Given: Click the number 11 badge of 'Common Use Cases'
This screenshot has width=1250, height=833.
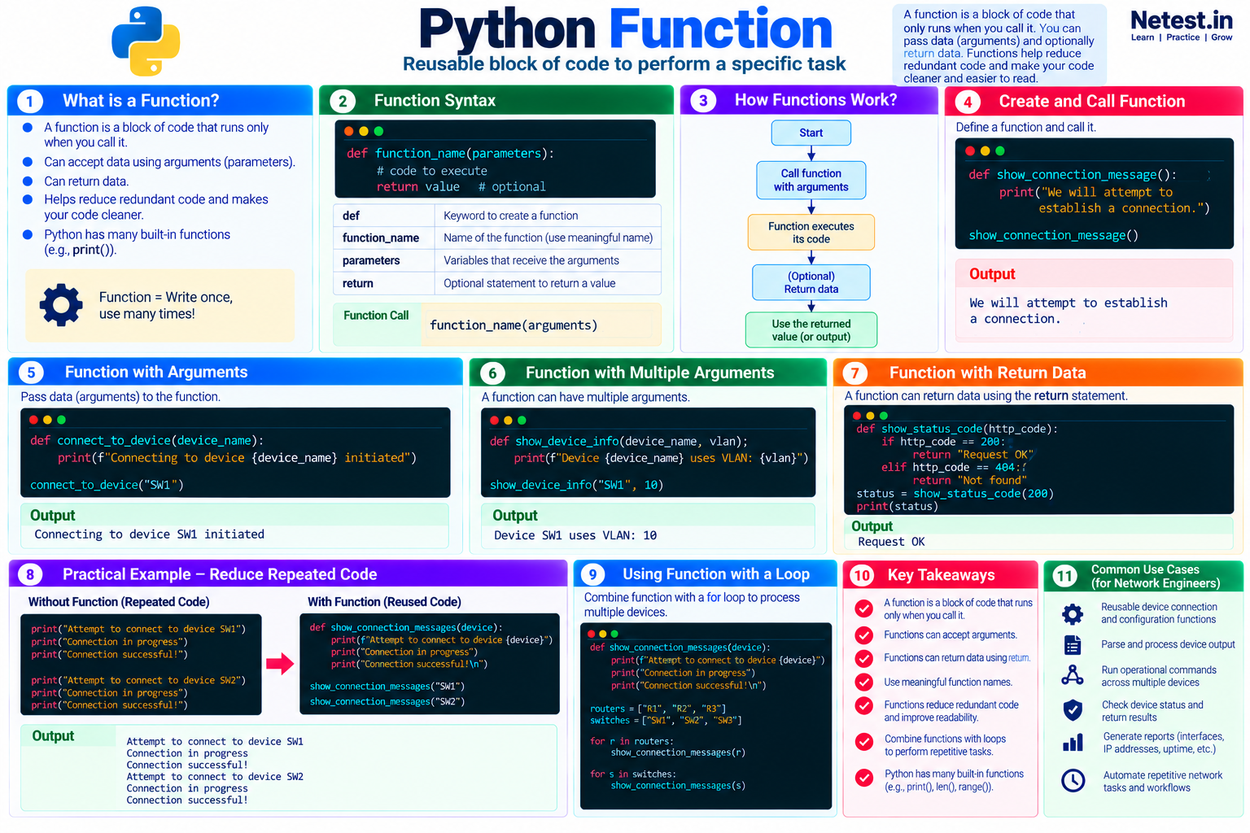Looking at the screenshot, I should click(1064, 576).
